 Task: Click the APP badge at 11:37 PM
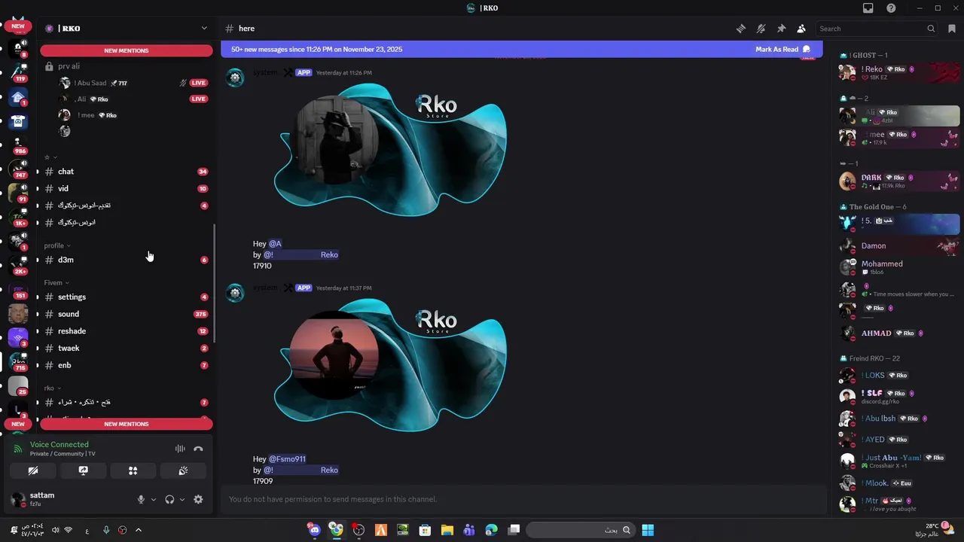click(x=304, y=288)
